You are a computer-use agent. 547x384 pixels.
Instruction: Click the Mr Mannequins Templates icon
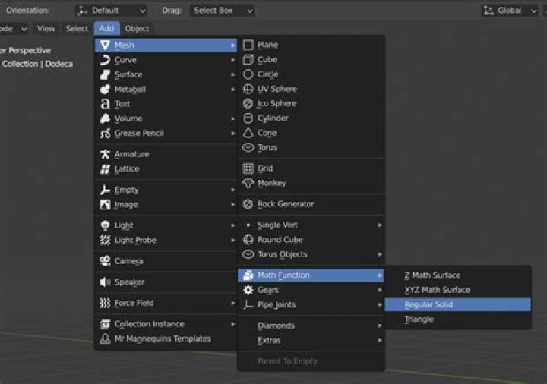tap(105, 338)
